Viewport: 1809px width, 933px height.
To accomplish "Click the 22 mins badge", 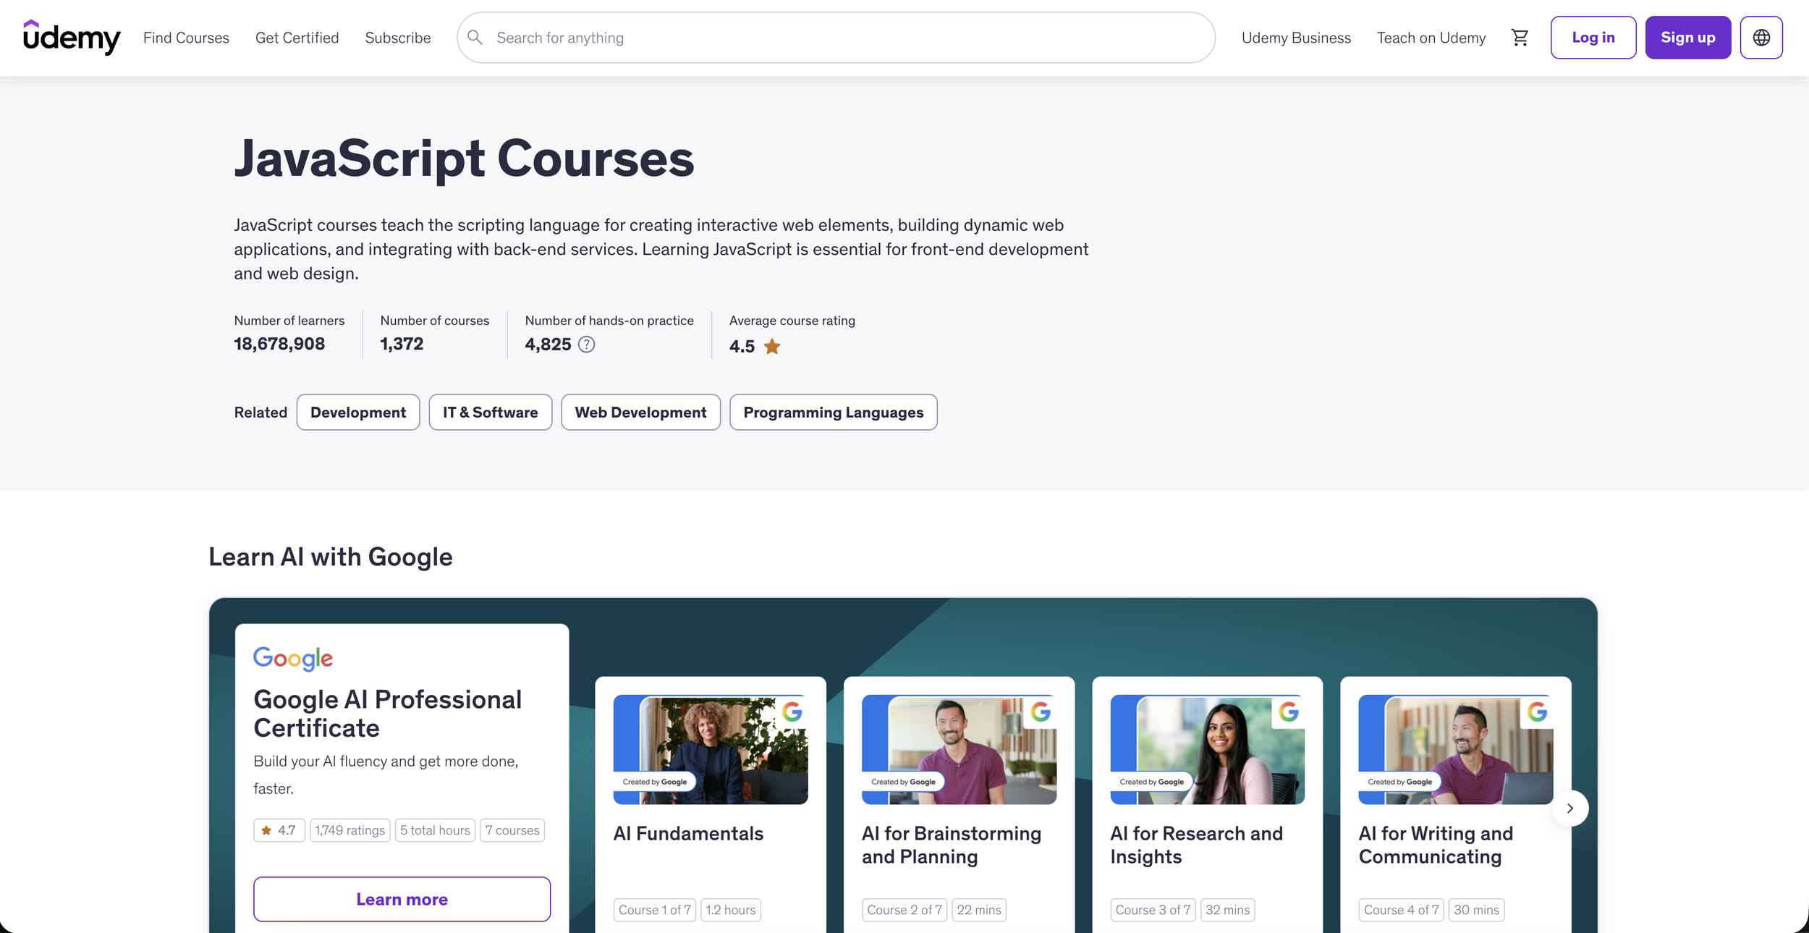I will point(979,910).
